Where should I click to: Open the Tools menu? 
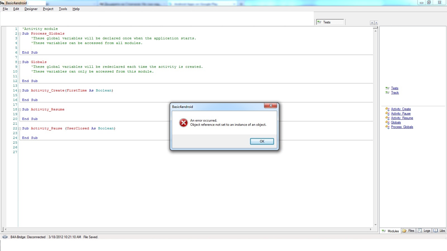tap(63, 9)
